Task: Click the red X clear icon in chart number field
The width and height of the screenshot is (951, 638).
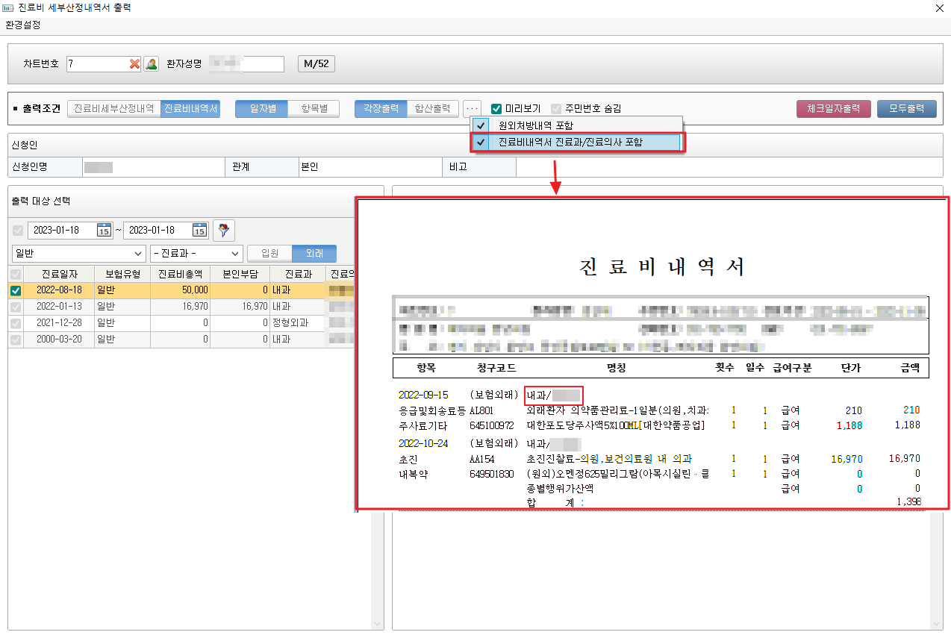Action: (134, 64)
